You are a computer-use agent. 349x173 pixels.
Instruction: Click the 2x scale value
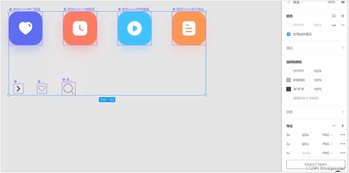[288, 144]
